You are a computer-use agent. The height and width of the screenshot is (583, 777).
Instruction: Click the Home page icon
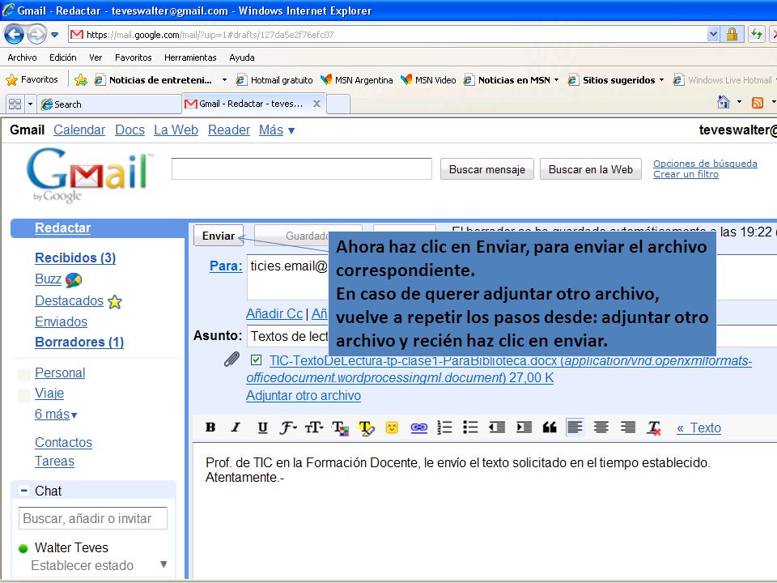pyautogui.click(x=723, y=102)
